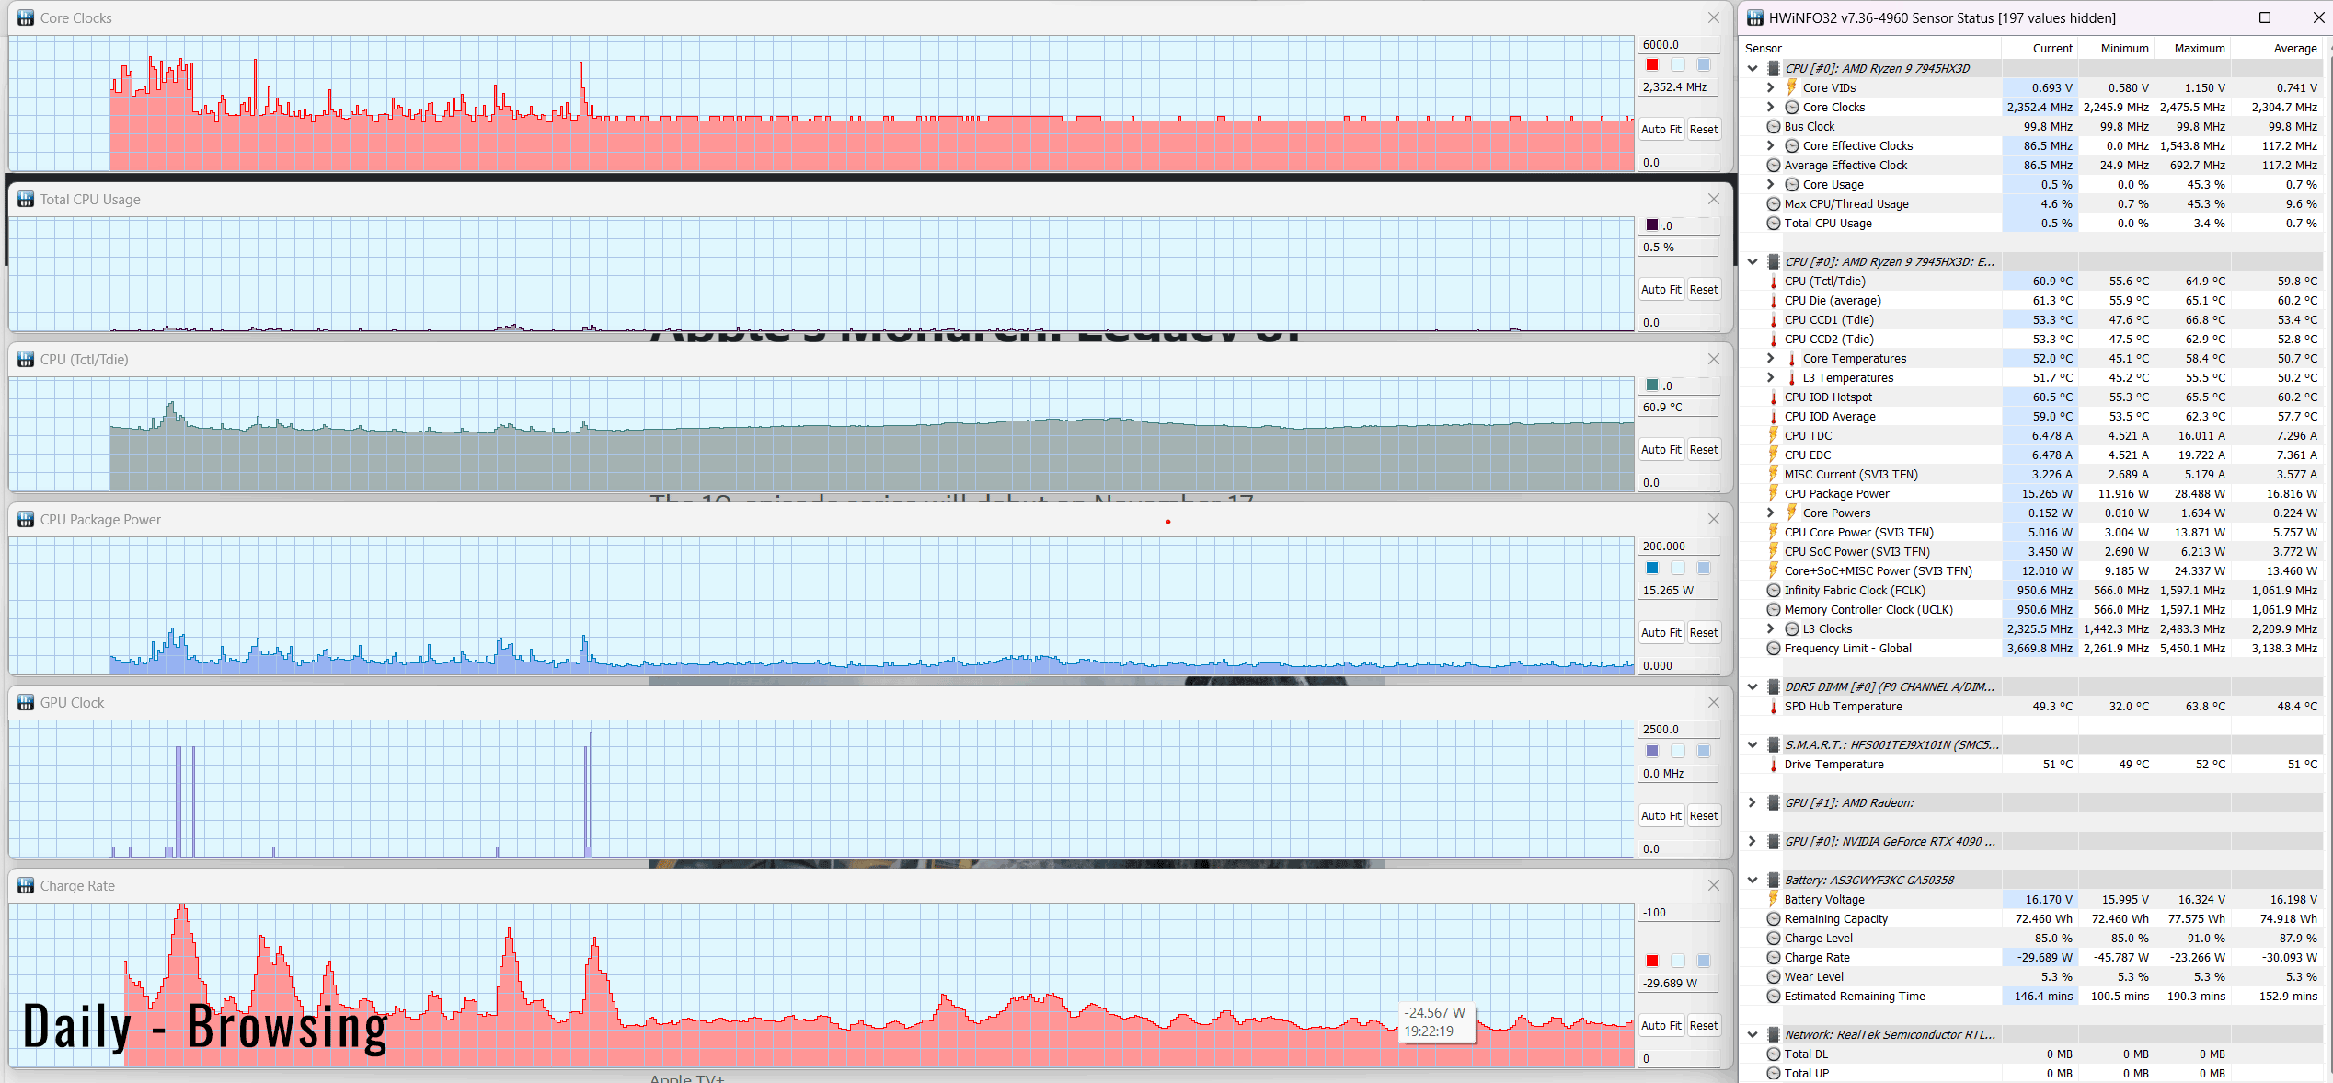Click Auto Fit in Total CPU Usage graph
Viewport: 2333px width, 1083px height.
pyautogui.click(x=1661, y=290)
